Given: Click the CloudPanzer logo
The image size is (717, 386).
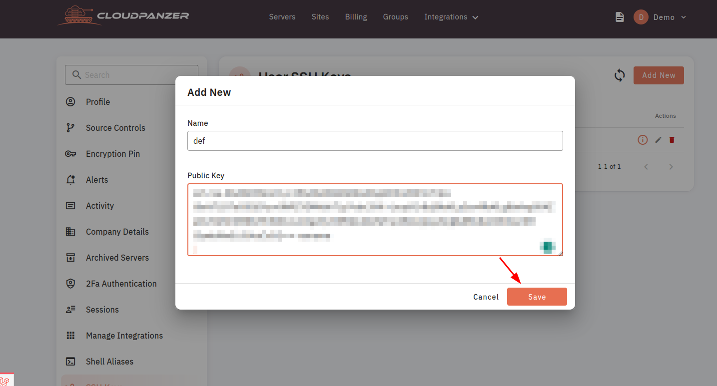Looking at the screenshot, I should coord(122,15).
